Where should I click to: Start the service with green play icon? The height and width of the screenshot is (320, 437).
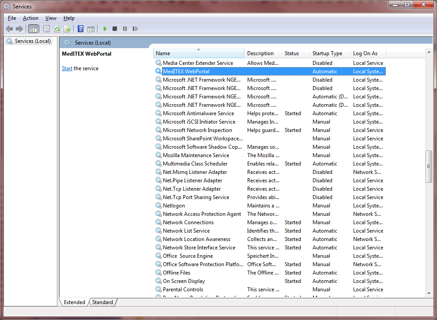tap(105, 29)
